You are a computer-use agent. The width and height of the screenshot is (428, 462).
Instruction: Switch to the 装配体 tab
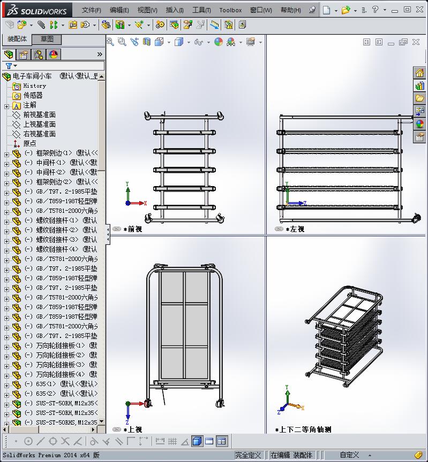(x=17, y=39)
